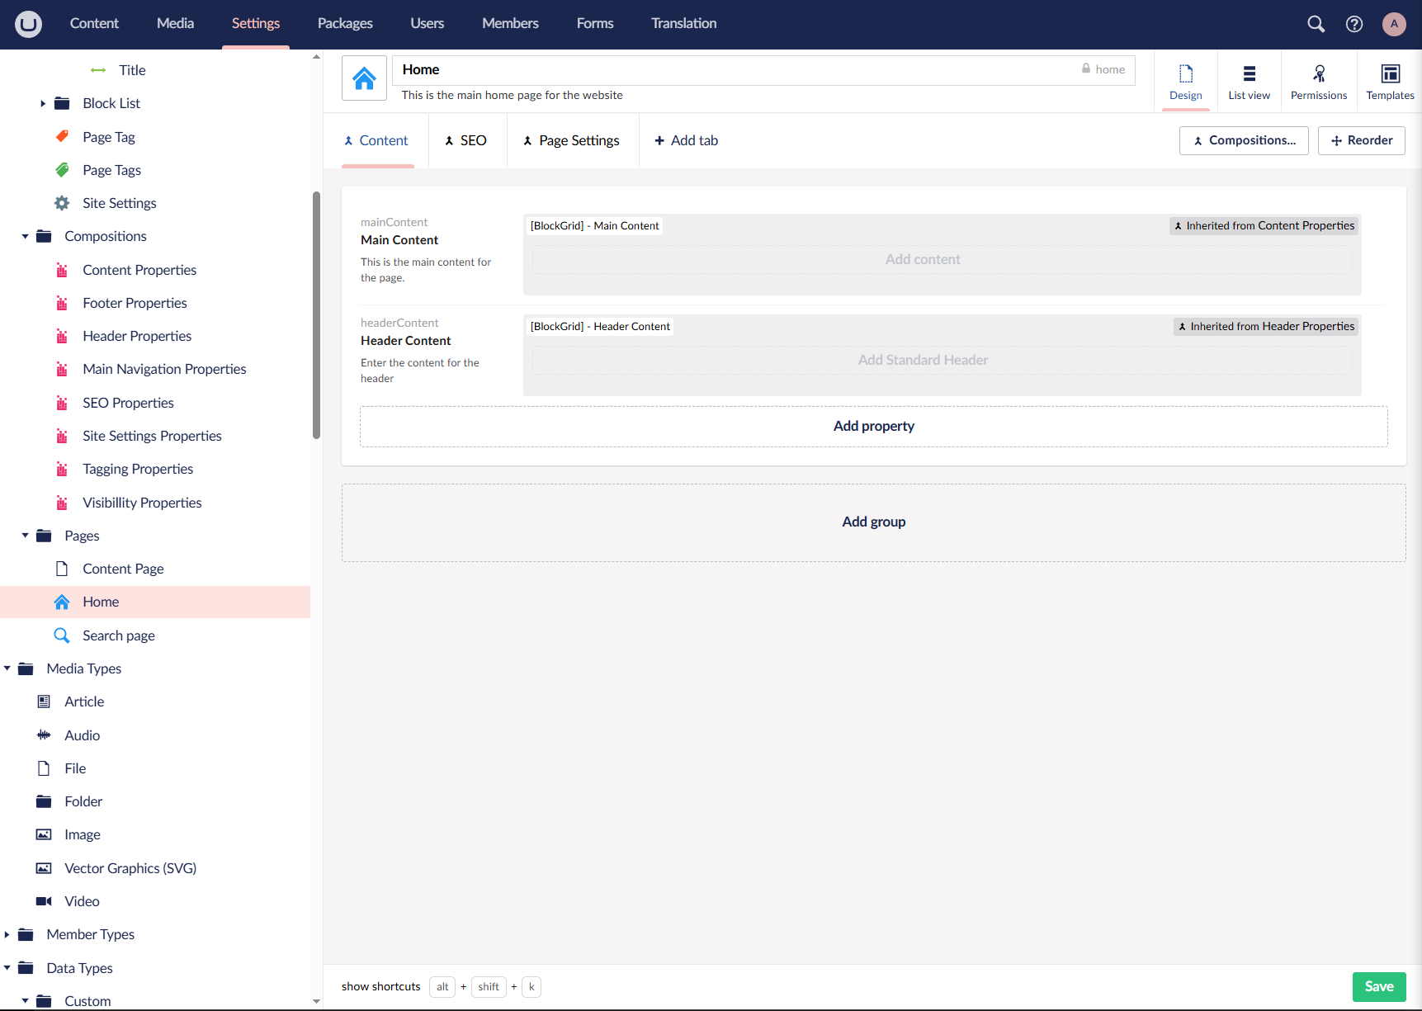
Task: Switch to the SEO tab
Action: (x=466, y=140)
